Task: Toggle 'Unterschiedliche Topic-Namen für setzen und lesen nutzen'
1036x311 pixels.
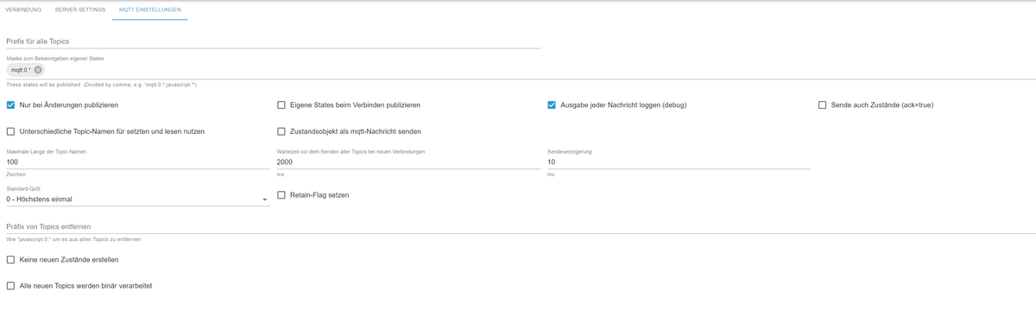Action: [x=11, y=131]
